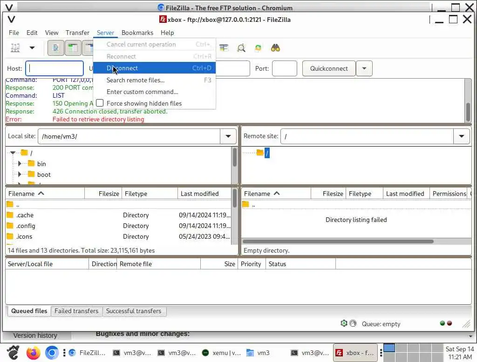477x362 pixels.
Task: Toggle synchronized browsing icon
Action: 258,48
